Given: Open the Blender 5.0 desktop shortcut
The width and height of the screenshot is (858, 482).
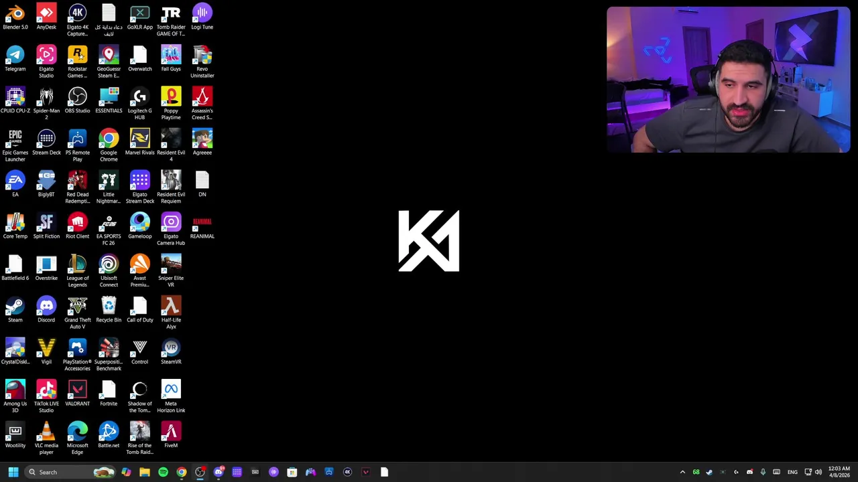Looking at the screenshot, I should pyautogui.click(x=15, y=18).
